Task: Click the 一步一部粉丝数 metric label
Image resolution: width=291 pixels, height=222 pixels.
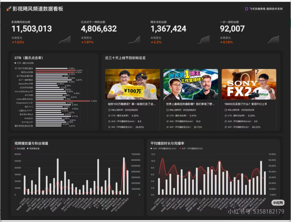Action: pyautogui.click(x=229, y=22)
